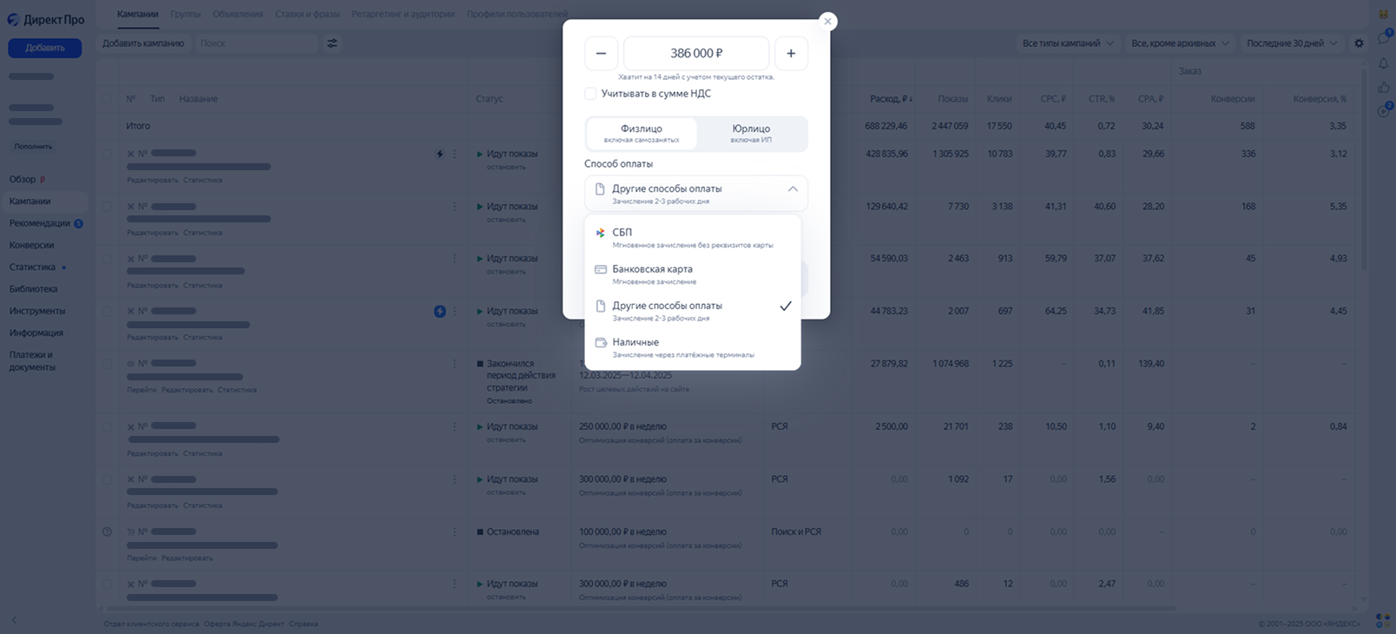Image resolution: width=1396 pixels, height=634 pixels.
Task: Open Платежи и документы in the left sidebar
Action: 32,360
